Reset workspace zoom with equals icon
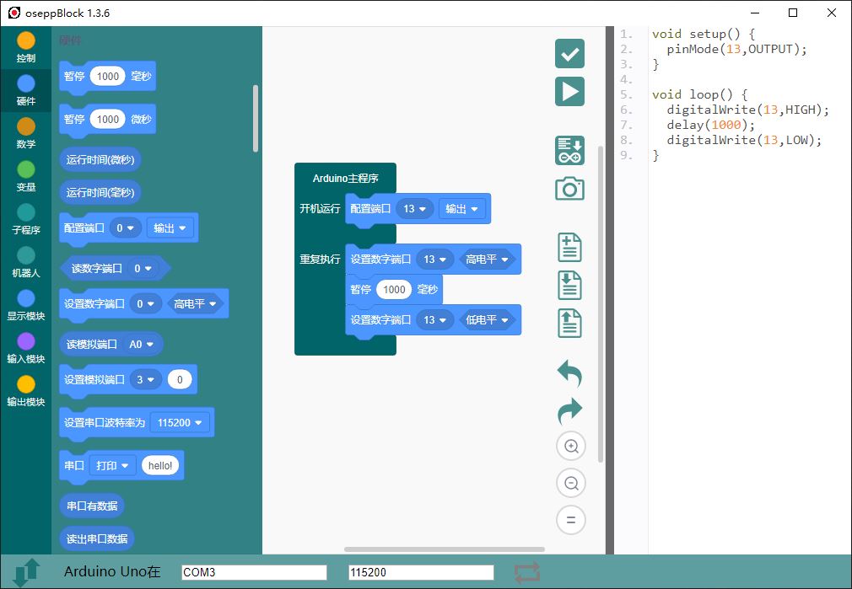Viewport: 852px width, 589px height. tap(570, 520)
